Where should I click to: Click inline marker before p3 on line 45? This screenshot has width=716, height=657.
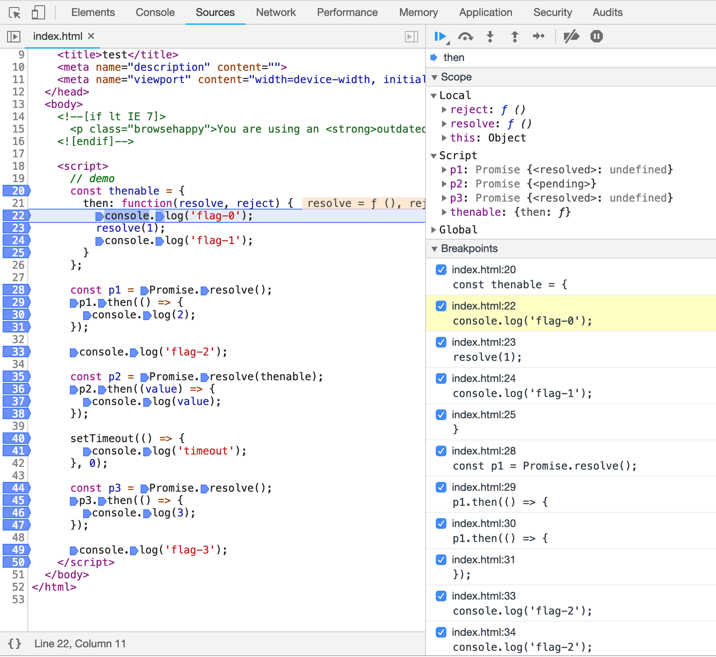tap(74, 501)
